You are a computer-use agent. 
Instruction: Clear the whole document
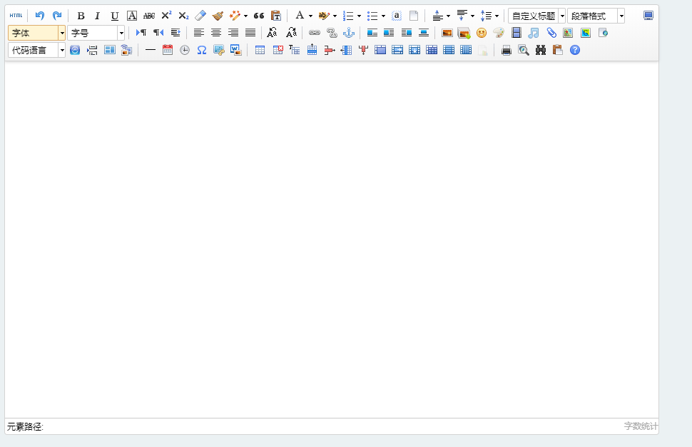click(x=414, y=16)
